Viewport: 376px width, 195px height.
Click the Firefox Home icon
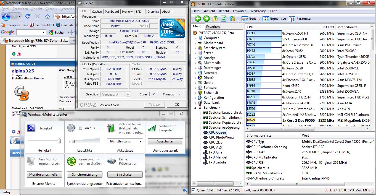(47, 16)
